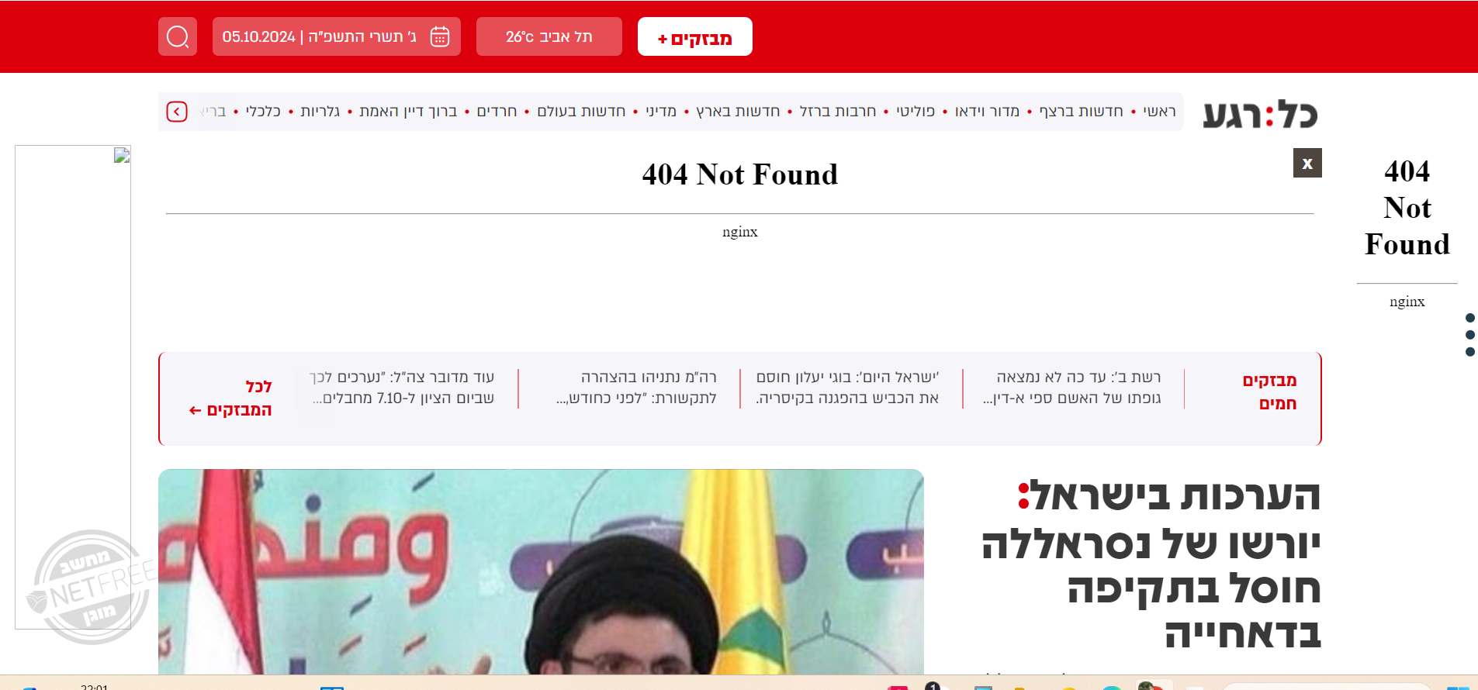Open the date picker showing 05.10.2024

tap(337, 36)
